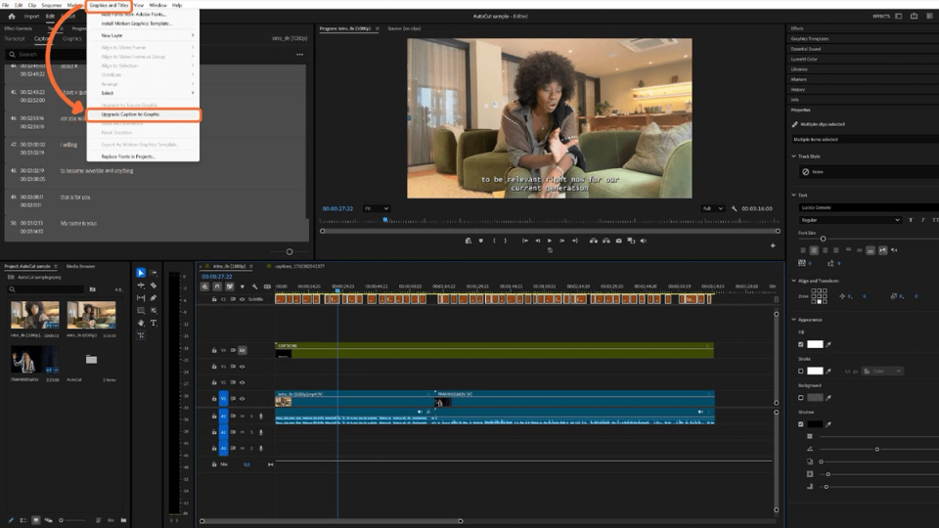Toggle the Fill checkbox in Appearance
939x528 pixels.
[801, 344]
